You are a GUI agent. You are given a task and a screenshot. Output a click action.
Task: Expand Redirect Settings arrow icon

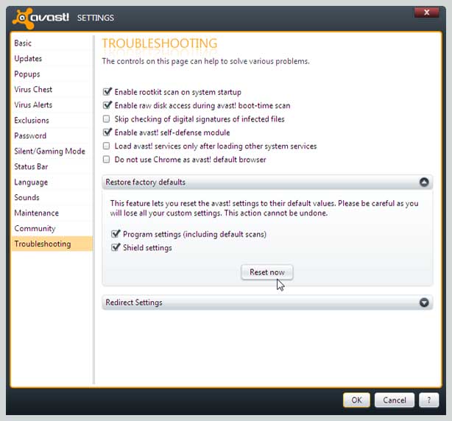click(424, 303)
